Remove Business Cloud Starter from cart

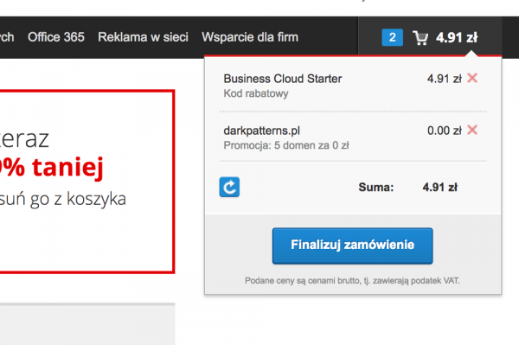coord(472,79)
